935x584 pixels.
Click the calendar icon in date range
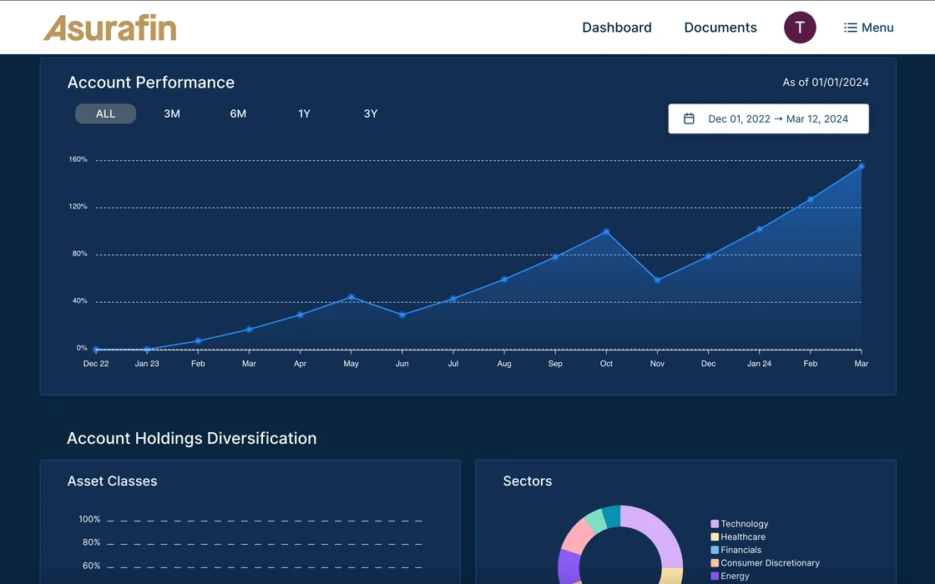coord(689,118)
